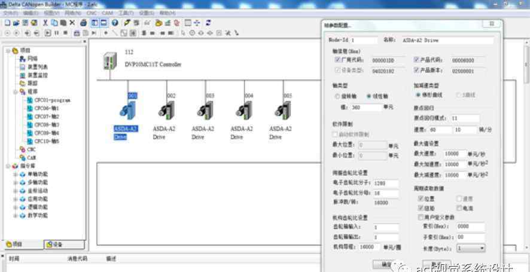Expand the 应用功能 tree node

click(x=15, y=199)
